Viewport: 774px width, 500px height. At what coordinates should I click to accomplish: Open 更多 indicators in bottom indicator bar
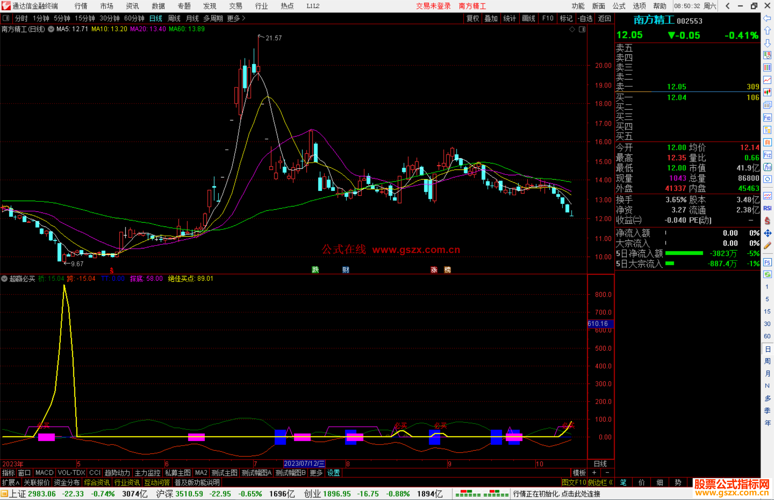pyautogui.click(x=316, y=473)
